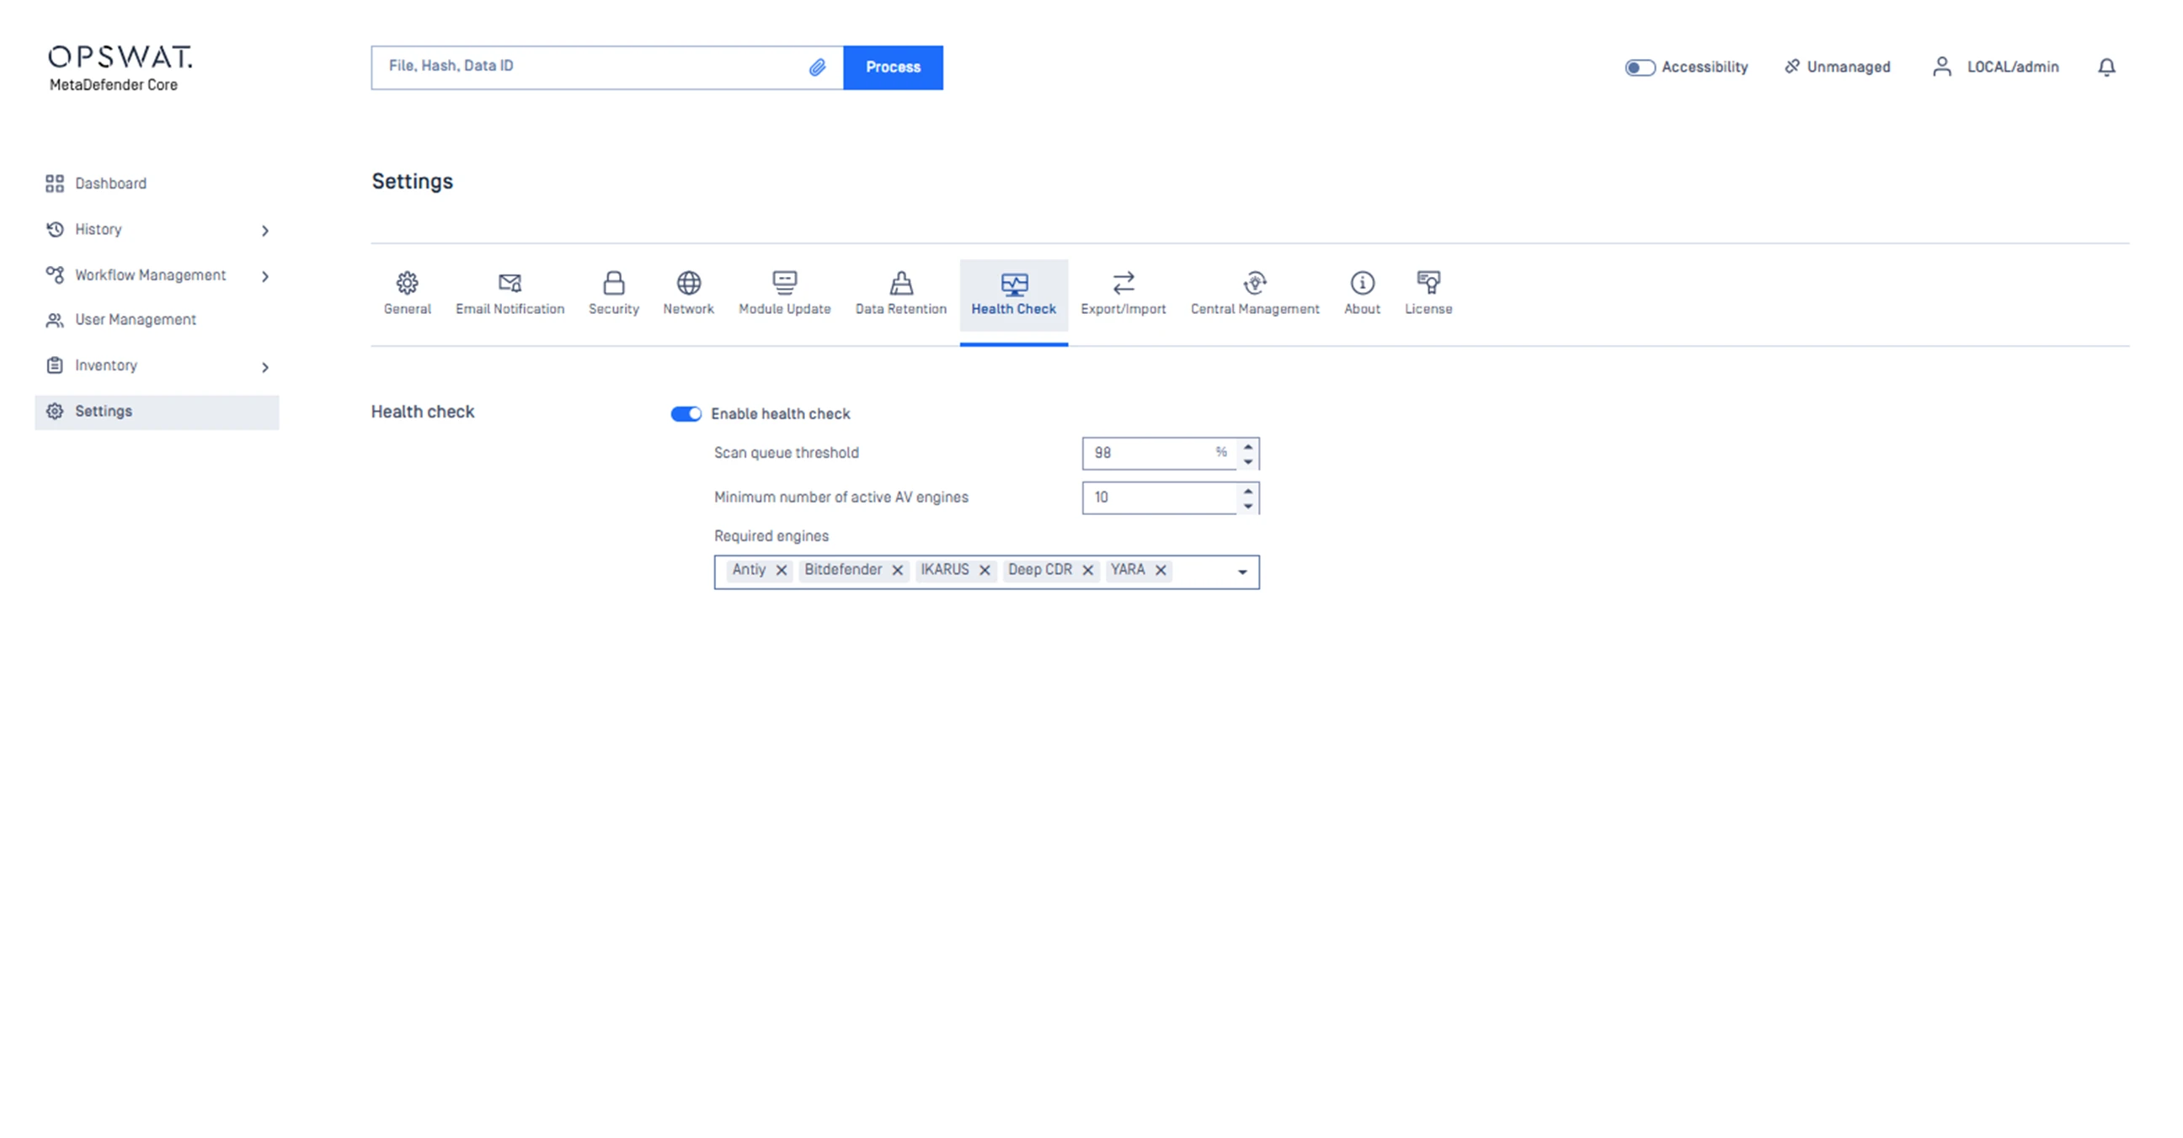This screenshot has width=2183, height=1138.
Task: Switch to the Export/Import tab
Action: coord(1123,294)
